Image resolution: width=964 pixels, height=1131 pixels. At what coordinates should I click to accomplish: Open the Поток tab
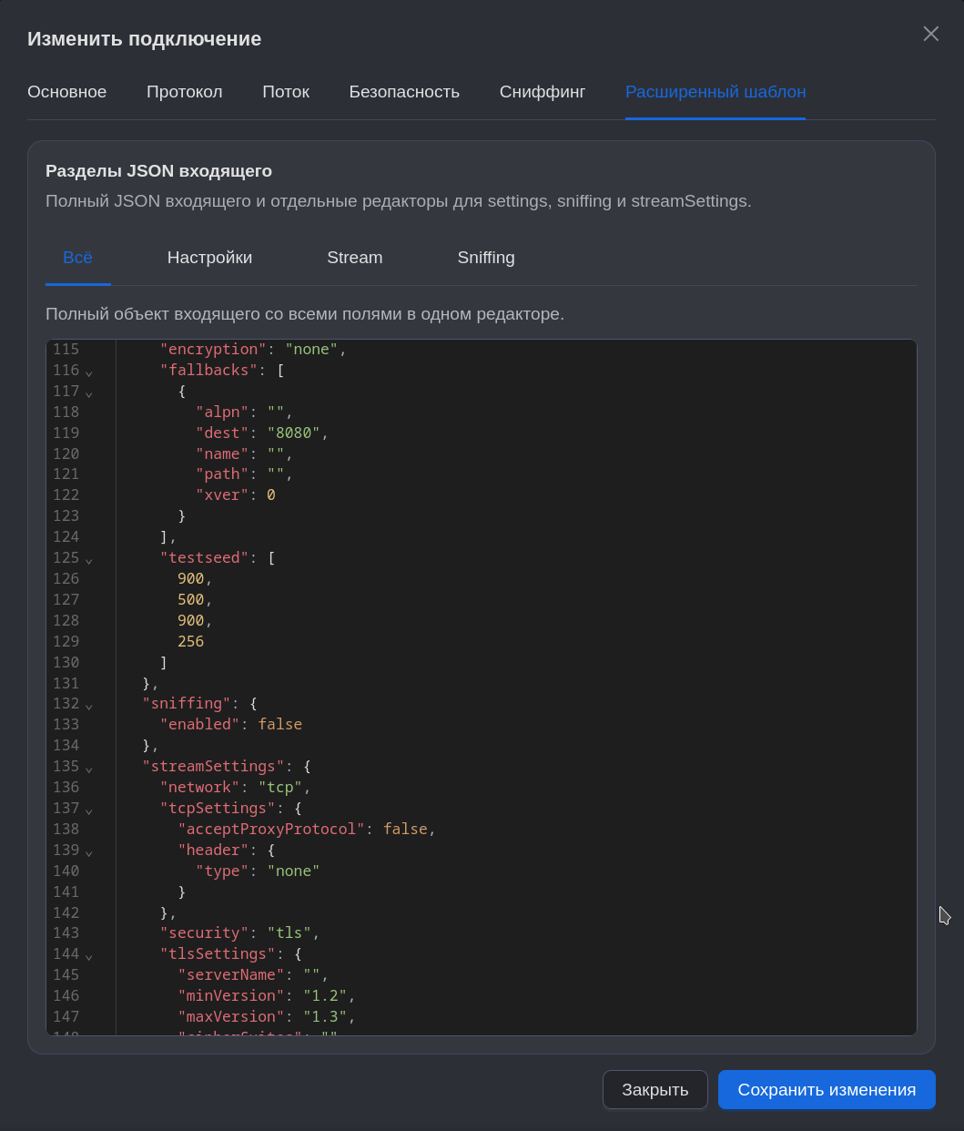click(x=286, y=92)
